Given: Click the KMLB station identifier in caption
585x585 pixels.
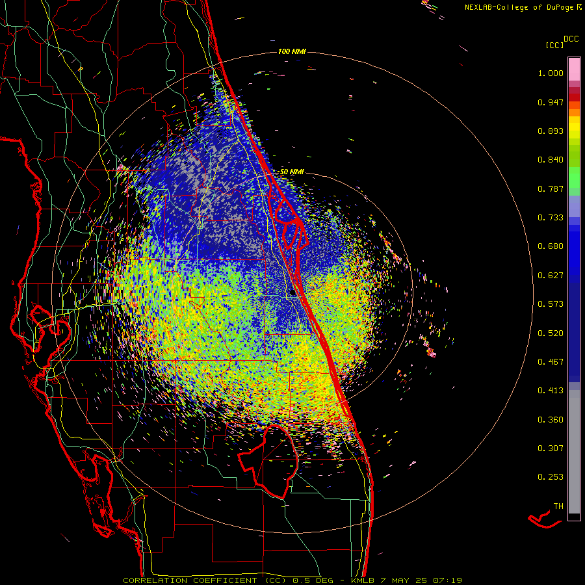Looking at the screenshot, I should tap(364, 580).
